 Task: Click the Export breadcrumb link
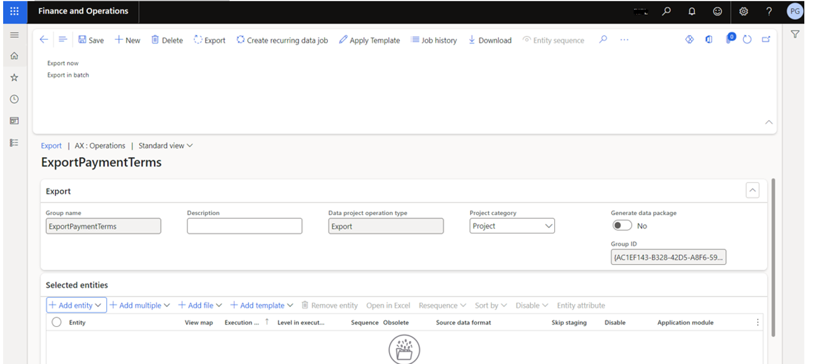[51, 145]
